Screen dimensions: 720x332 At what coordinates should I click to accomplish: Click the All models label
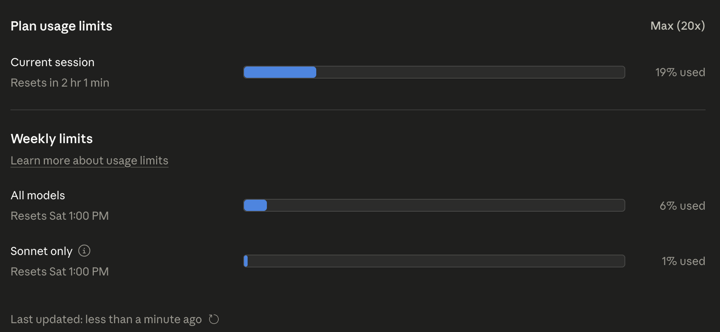[x=38, y=195]
